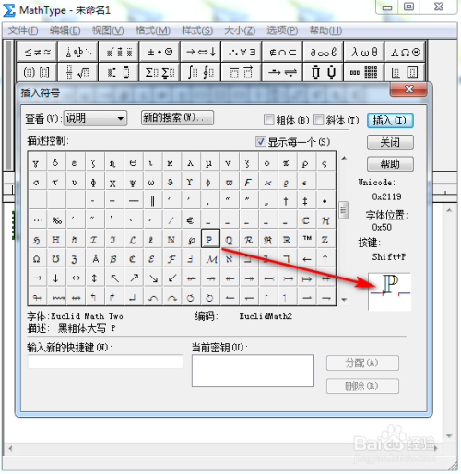Open the labeled arrow templates palette
Screen dimensions: 461x474
282,73
